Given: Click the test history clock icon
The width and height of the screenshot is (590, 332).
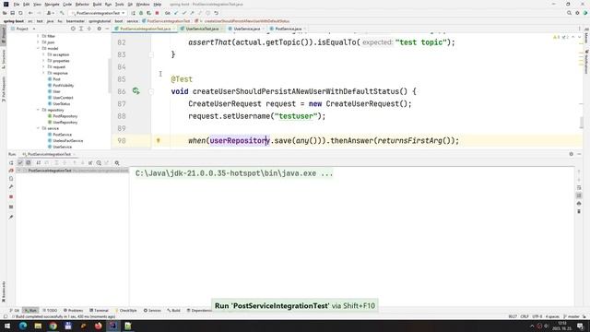Looking at the screenshot, I should pos(99,162).
